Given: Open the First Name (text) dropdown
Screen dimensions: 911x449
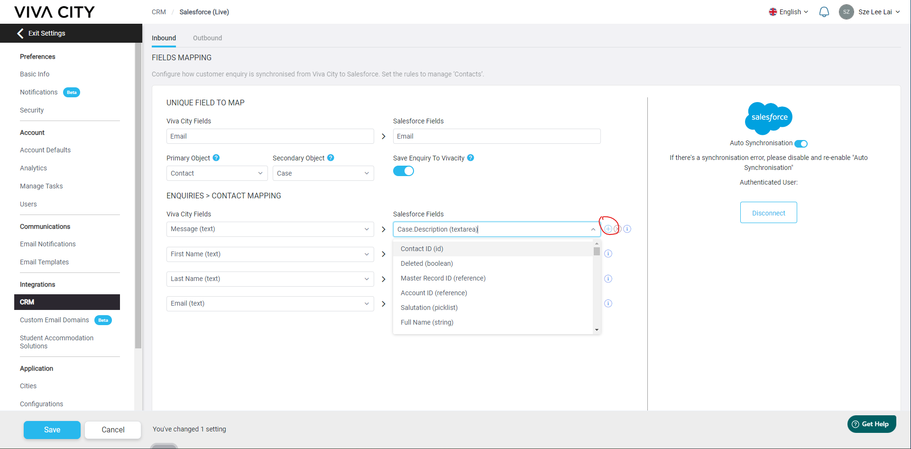Looking at the screenshot, I should coord(270,254).
